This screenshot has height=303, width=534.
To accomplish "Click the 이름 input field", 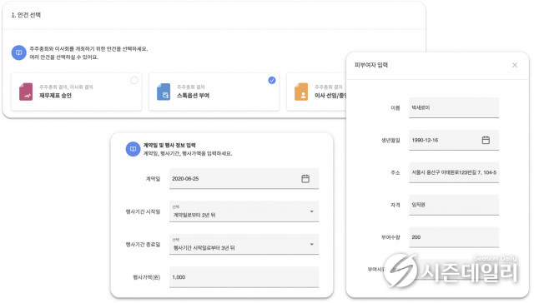I will coord(454,107).
